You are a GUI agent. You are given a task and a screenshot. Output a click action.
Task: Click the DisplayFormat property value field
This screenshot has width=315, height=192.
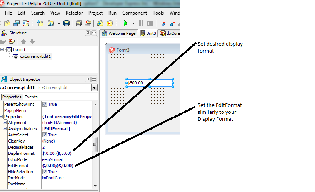coord(65,153)
